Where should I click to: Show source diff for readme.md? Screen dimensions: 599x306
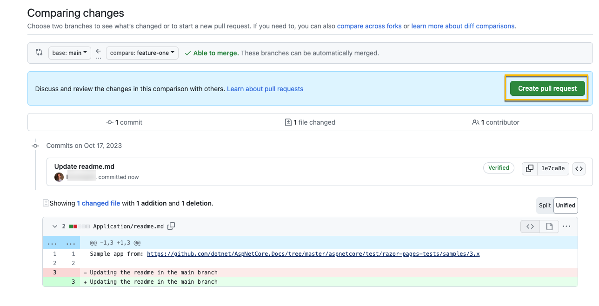pos(530,226)
